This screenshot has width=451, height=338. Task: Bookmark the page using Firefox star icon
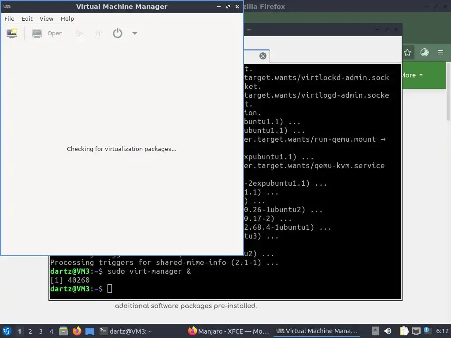(x=407, y=52)
